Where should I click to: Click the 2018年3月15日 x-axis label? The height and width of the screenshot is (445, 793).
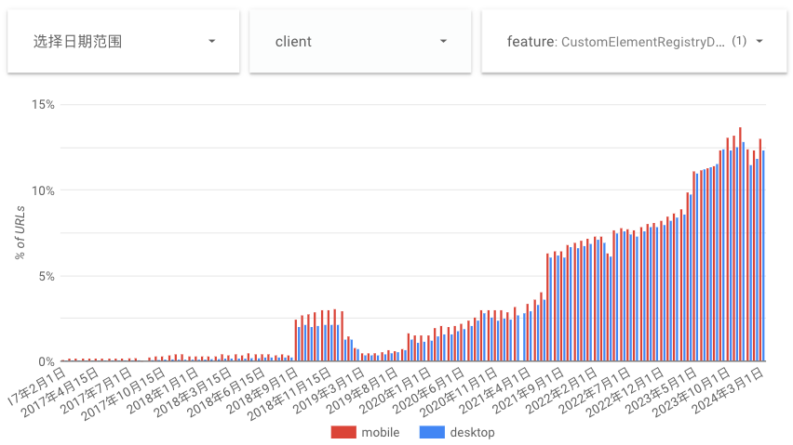pyautogui.click(x=193, y=393)
